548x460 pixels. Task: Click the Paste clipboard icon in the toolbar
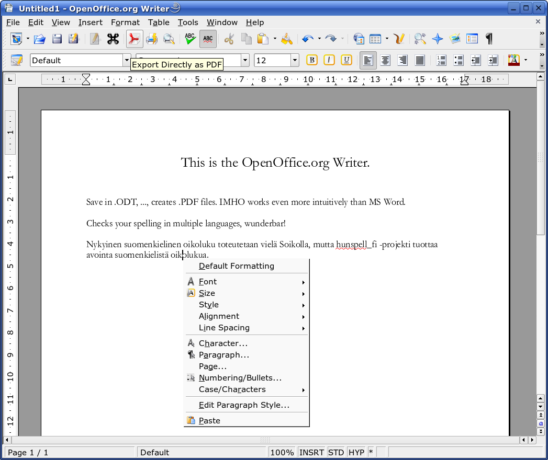pos(263,39)
